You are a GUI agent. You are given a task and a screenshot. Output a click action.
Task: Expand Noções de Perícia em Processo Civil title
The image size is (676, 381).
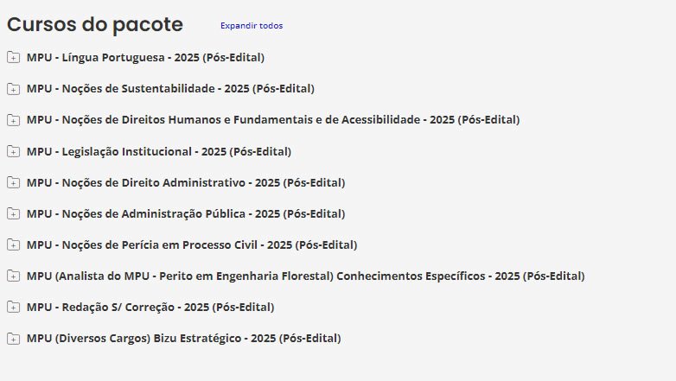[192, 244]
